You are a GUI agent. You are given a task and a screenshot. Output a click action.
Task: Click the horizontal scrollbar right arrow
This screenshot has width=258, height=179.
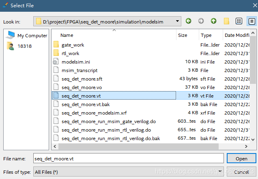[246, 146]
